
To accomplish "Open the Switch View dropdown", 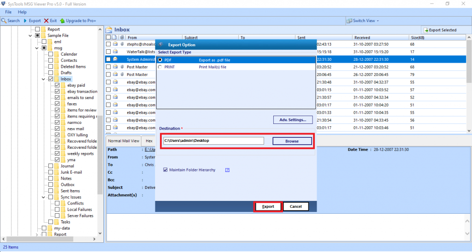I will click(363, 21).
